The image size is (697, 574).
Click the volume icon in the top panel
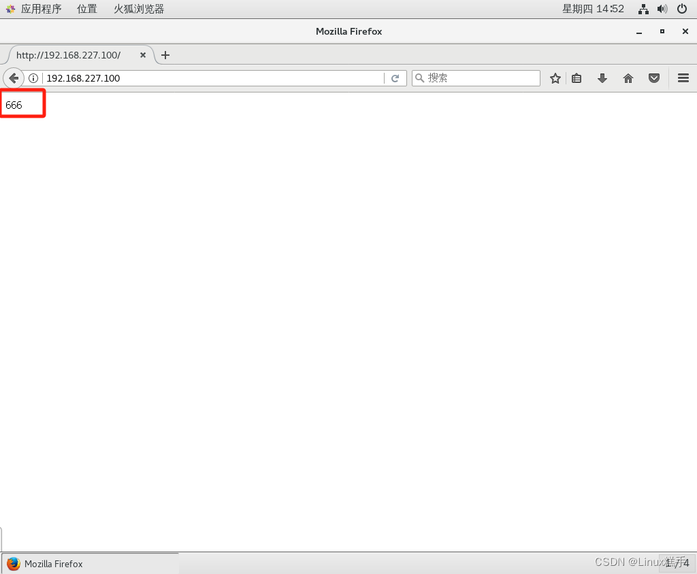[662, 9]
